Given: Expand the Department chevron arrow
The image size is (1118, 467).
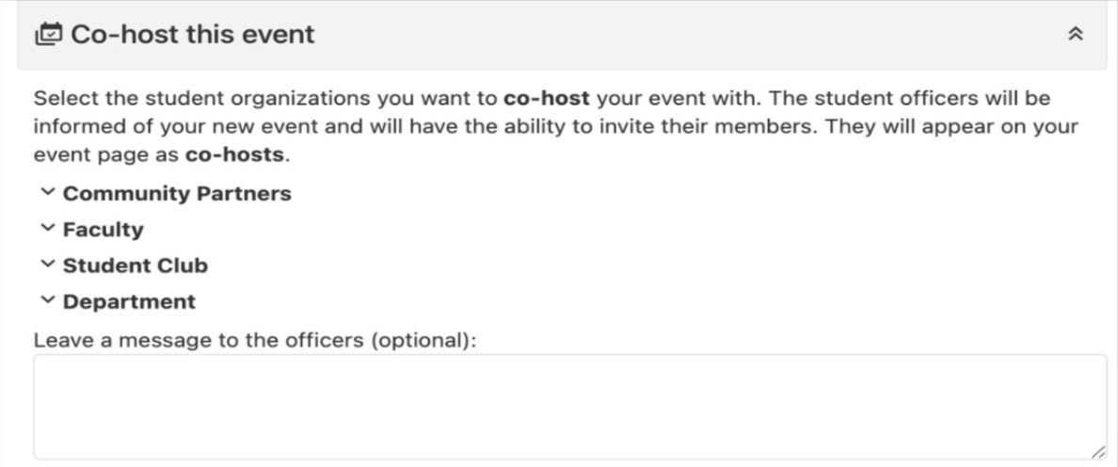Looking at the screenshot, I should [46, 301].
